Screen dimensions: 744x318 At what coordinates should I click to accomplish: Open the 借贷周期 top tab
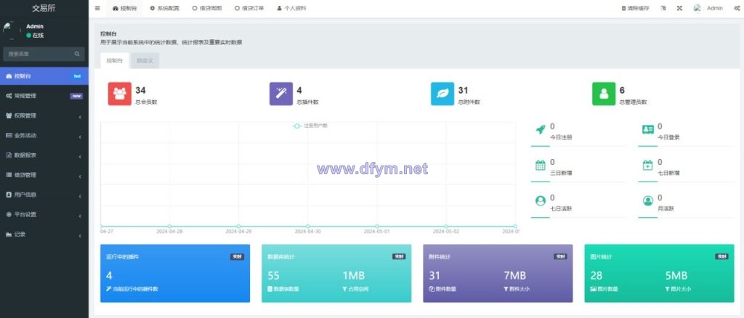point(207,8)
